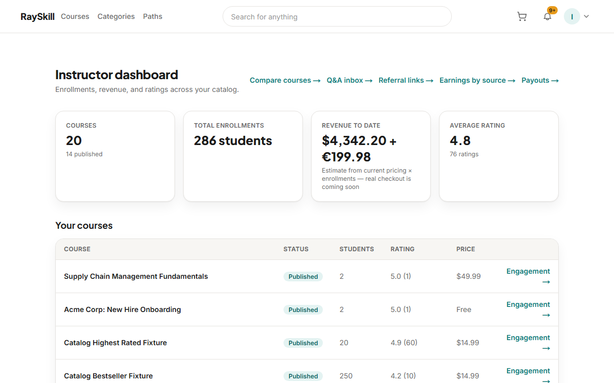Image resolution: width=614 pixels, height=383 pixels.
Task: Click the STATUS column header
Action: 296,249
